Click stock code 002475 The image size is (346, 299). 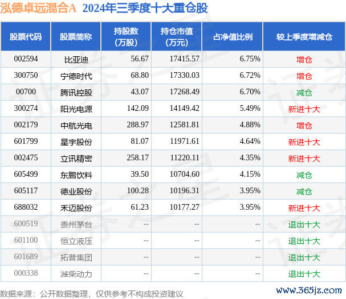(26, 158)
